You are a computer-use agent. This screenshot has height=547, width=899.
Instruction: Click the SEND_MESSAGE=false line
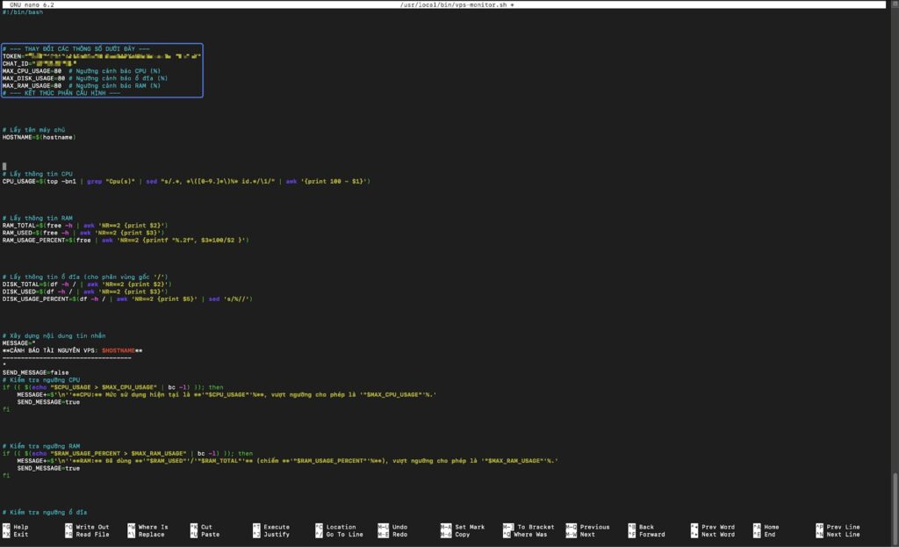pos(36,371)
